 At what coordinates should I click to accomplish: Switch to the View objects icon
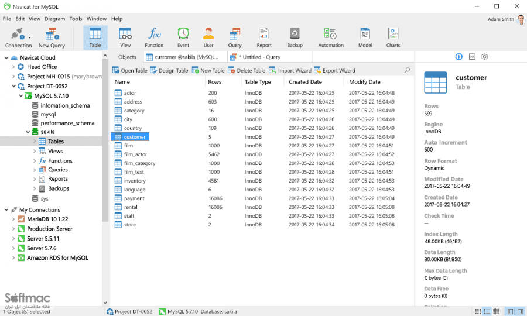(x=125, y=37)
